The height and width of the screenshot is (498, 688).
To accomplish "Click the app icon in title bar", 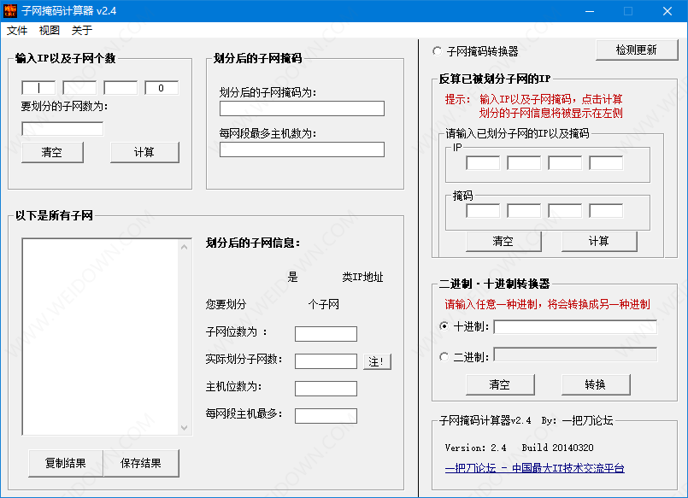I will (x=10, y=11).
